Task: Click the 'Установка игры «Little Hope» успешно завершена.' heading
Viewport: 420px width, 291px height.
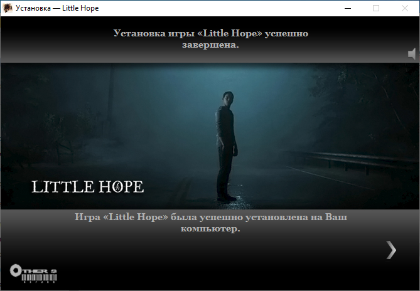Action: pos(210,39)
